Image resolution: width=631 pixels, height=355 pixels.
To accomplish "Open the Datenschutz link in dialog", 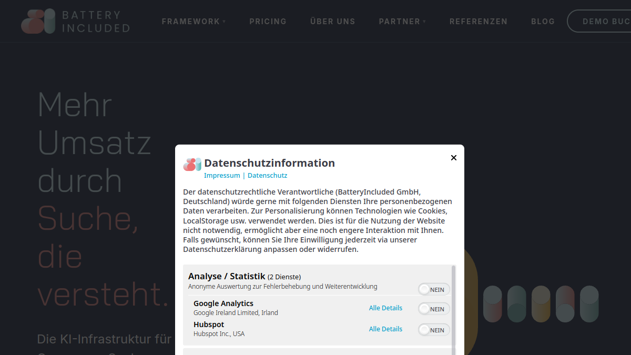I will coord(268,176).
